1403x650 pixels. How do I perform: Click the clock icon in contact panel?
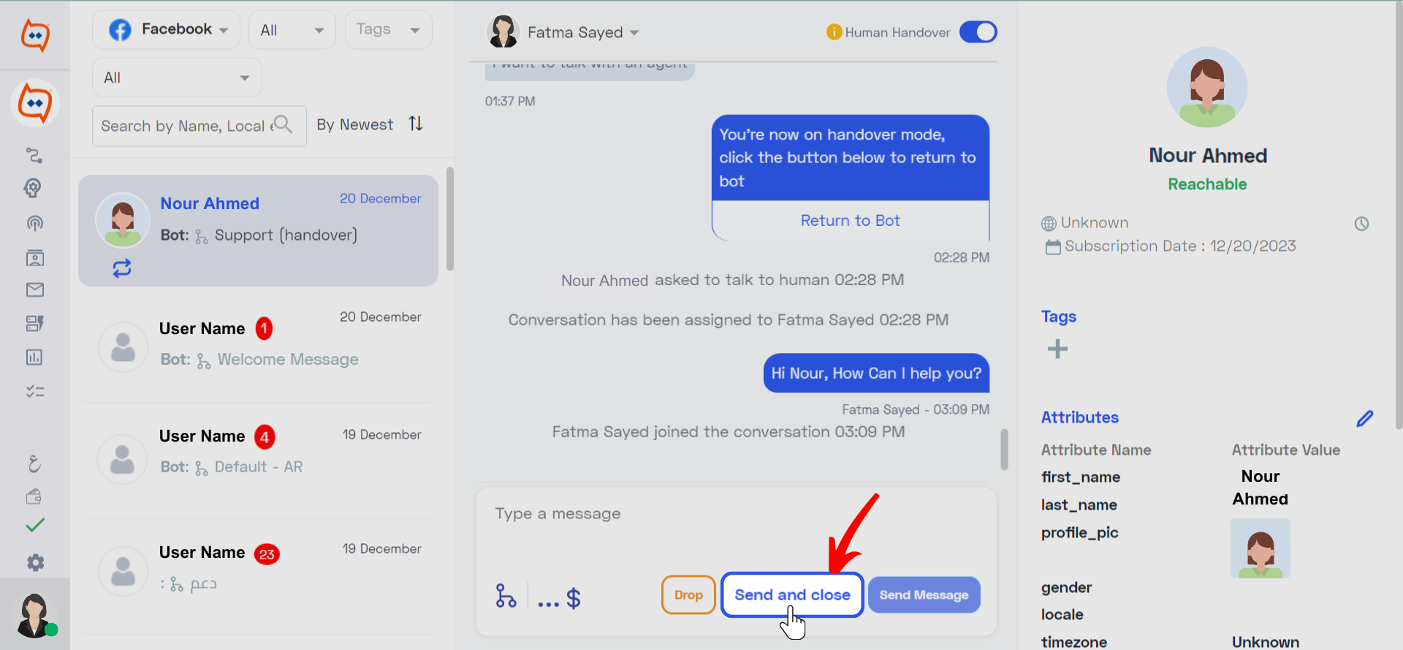click(x=1361, y=224)
